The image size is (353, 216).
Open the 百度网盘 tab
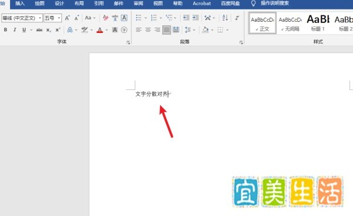tap(230, 4)
